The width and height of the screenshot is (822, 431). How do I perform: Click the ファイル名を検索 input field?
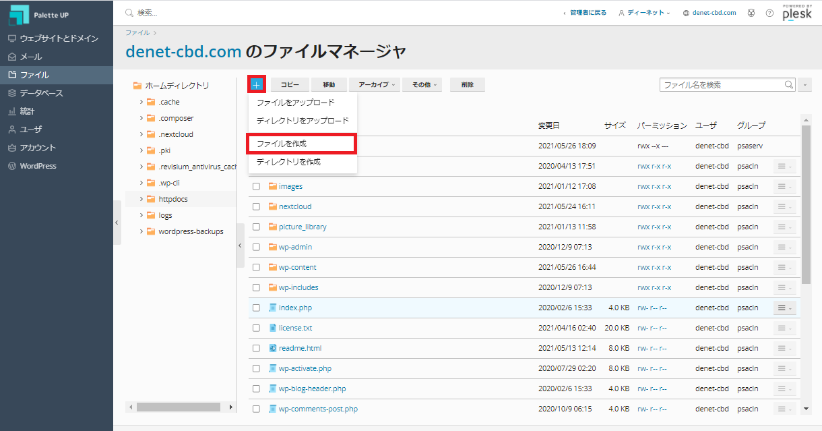(722, 85)
